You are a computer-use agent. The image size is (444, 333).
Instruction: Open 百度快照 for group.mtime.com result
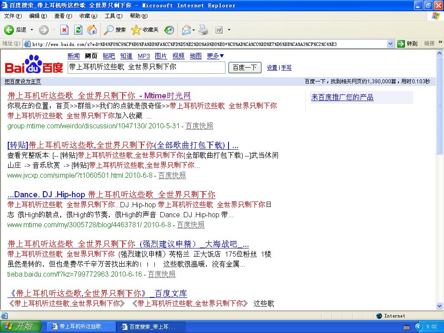(199, 126)
